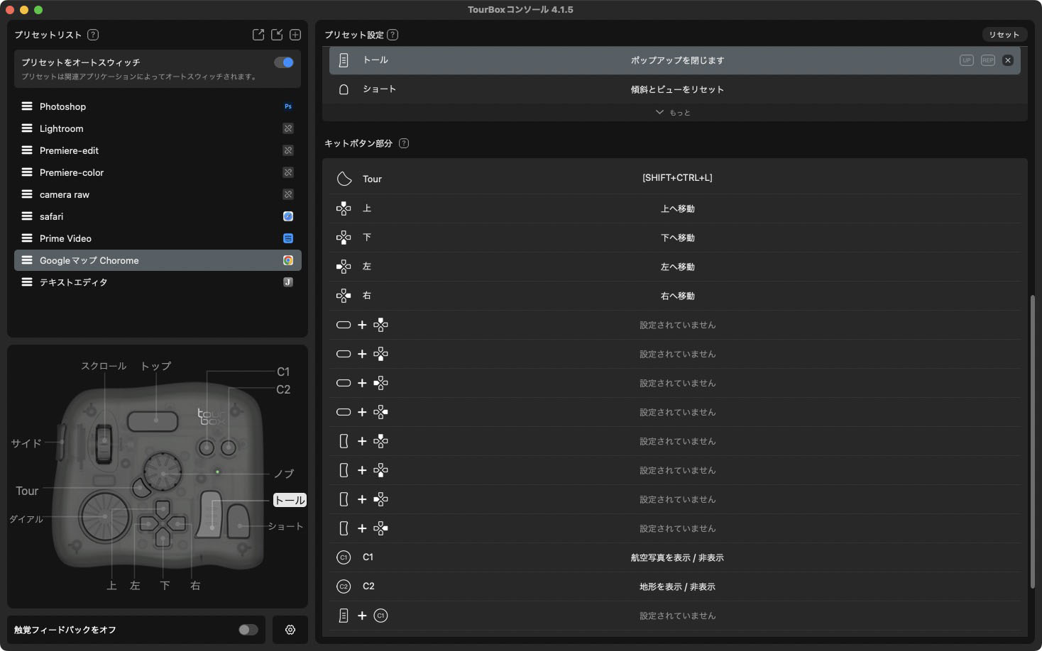Click the import preset icon
This screenshot has width=1042, height=651.
[276, 34]
